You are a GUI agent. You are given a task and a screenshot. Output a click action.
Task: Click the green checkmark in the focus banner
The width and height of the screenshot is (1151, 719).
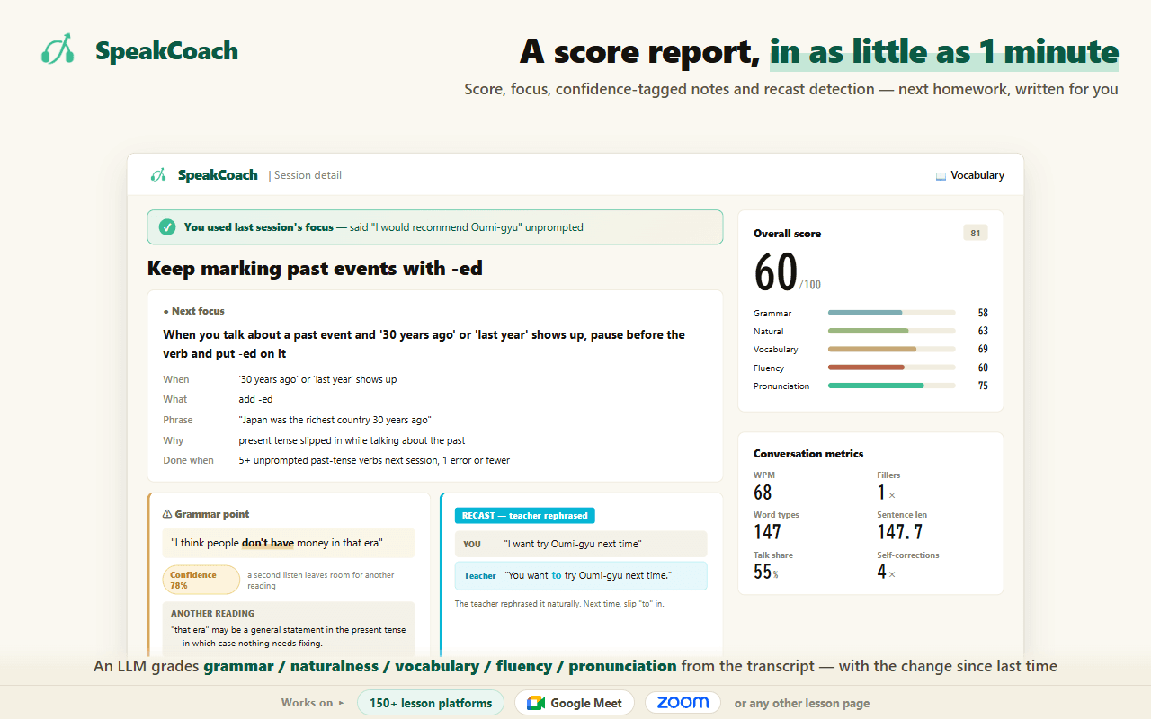coord(167,227)
